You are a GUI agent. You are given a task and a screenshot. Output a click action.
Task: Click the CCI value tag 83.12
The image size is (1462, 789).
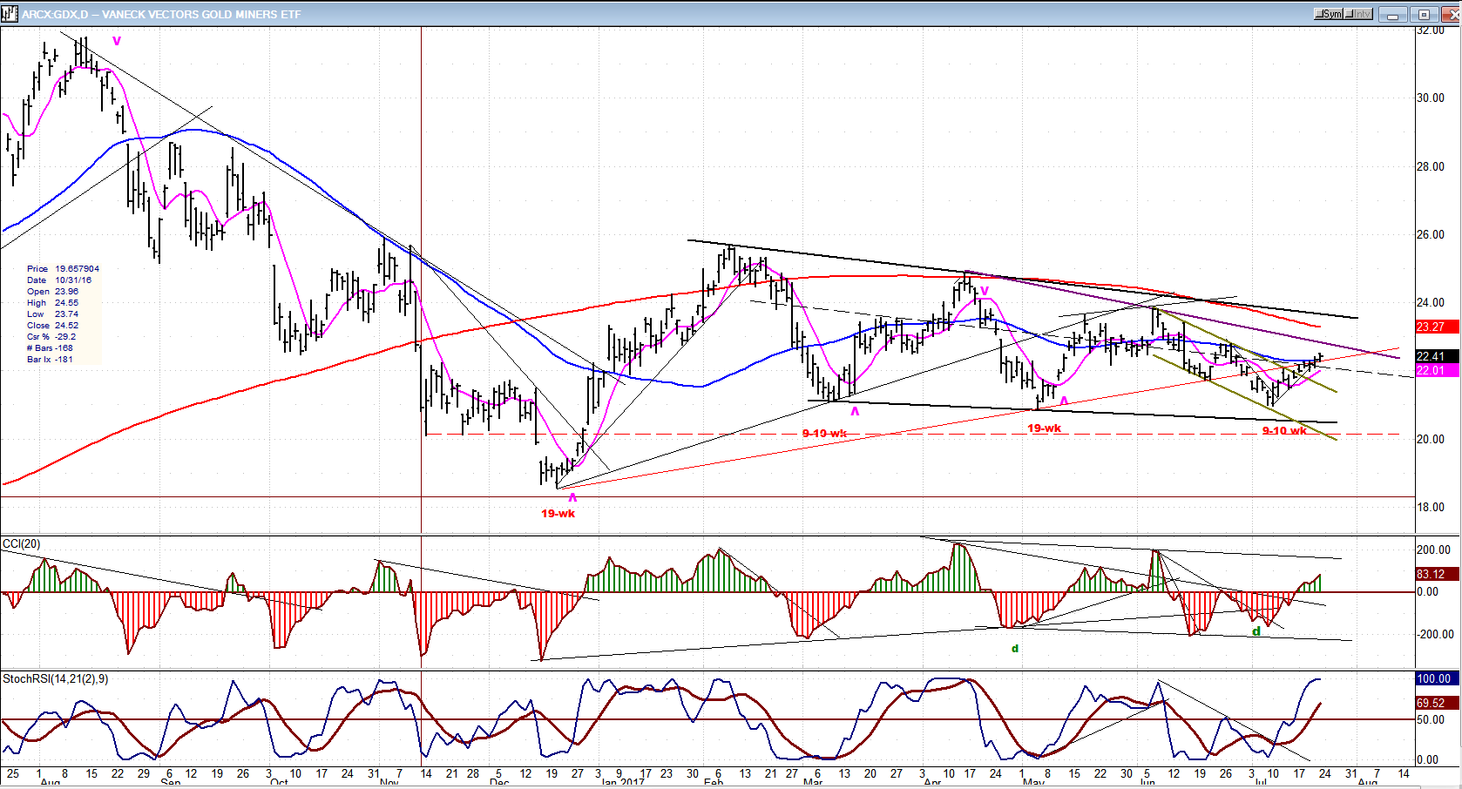[x=1431, y=575]
